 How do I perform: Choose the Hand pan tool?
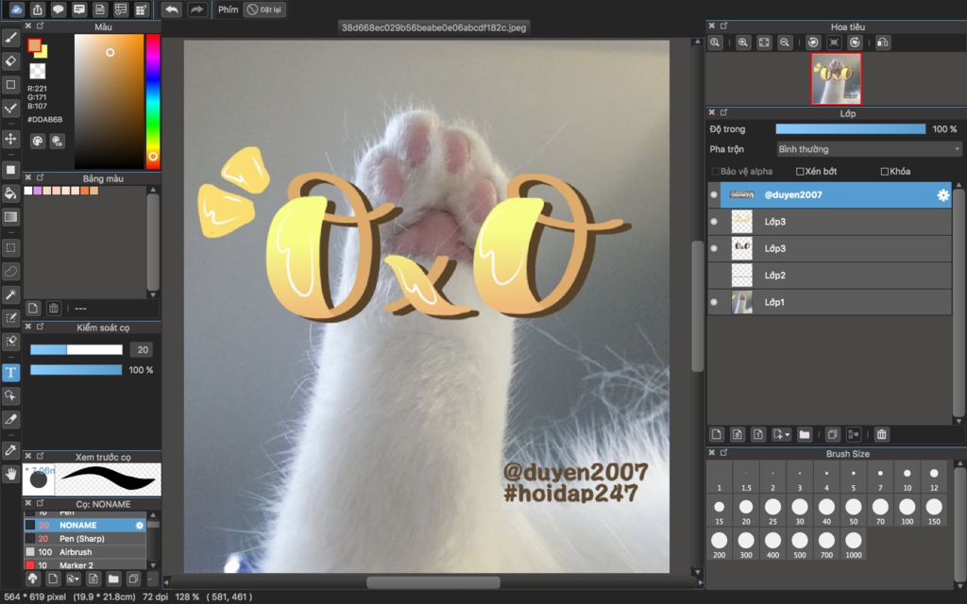click(x=10, y=474)
